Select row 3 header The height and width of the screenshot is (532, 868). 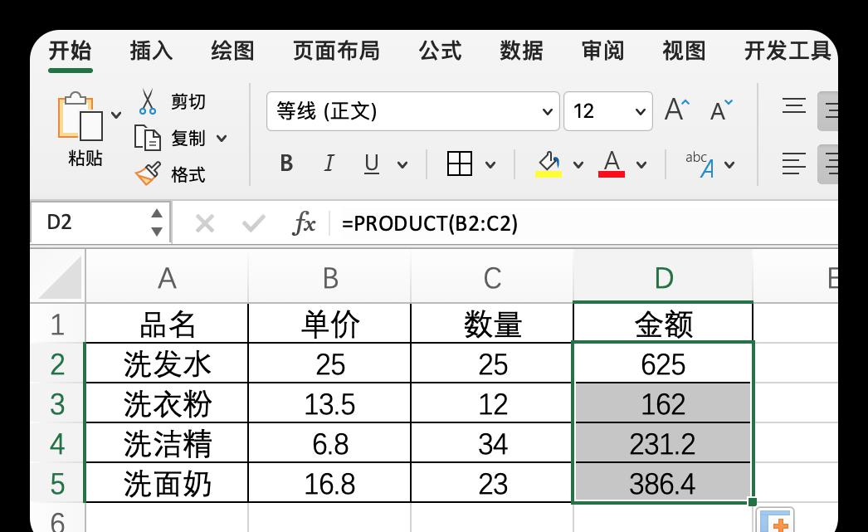click(57, 403)
